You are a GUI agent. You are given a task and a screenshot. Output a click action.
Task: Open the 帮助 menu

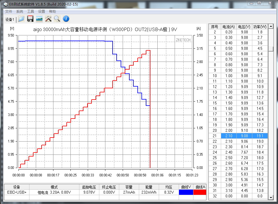pos(53,12)
